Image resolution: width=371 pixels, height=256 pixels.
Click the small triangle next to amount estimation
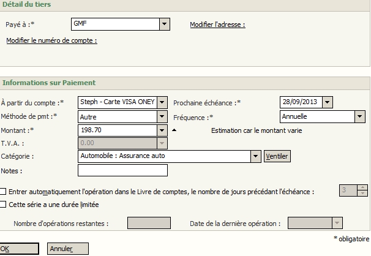click(x=173, y=130)
